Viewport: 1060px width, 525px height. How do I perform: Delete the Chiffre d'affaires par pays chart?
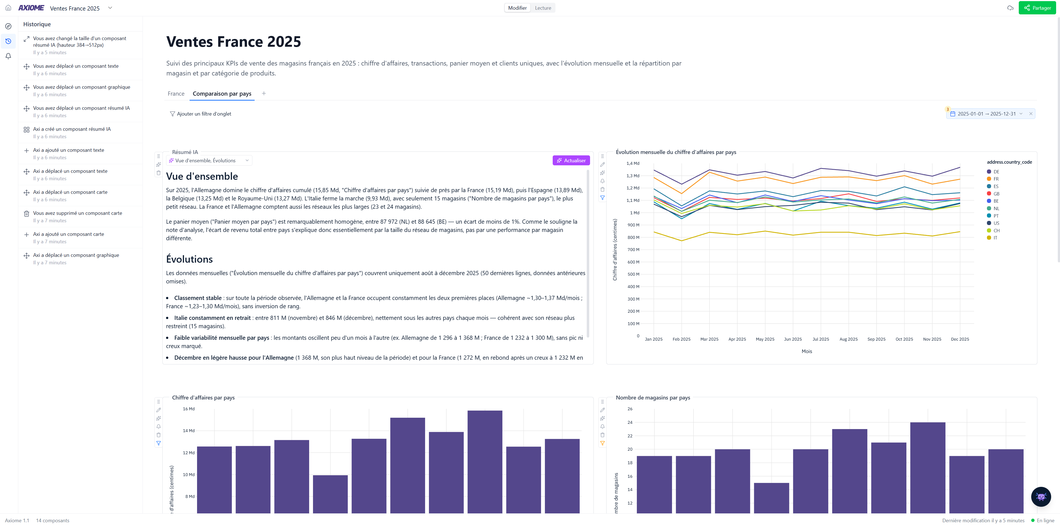pyautogui.click(x=158, y=435)
